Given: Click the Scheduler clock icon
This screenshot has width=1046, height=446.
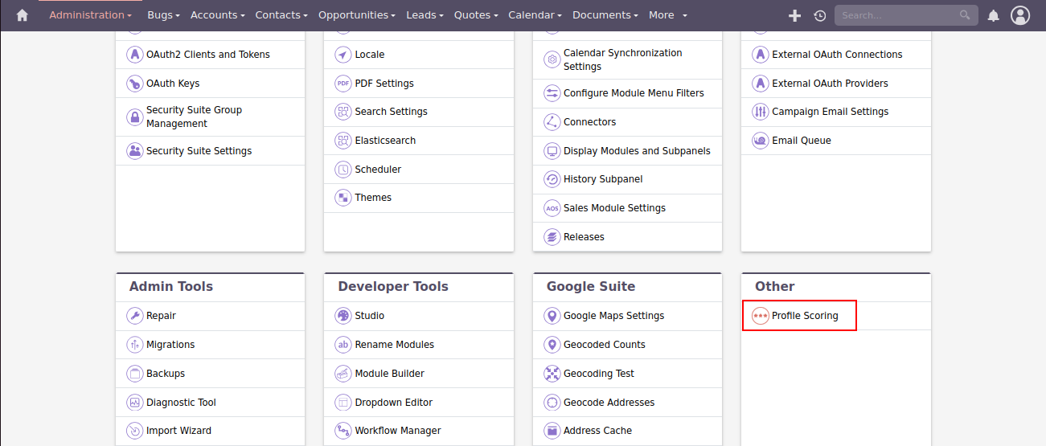Looking at the screenshot, I should (x=343, y=170).
